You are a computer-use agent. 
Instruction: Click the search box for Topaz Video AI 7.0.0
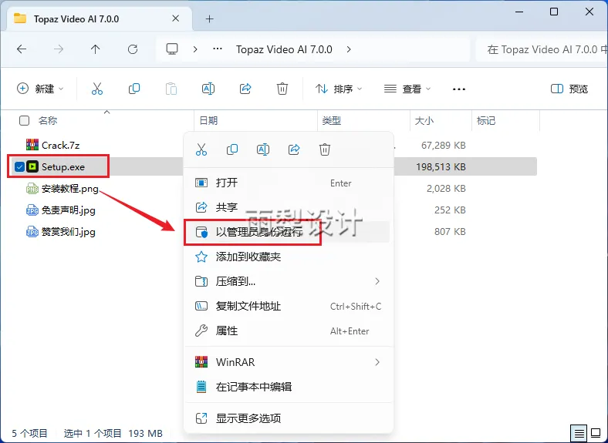pos(542,49)
